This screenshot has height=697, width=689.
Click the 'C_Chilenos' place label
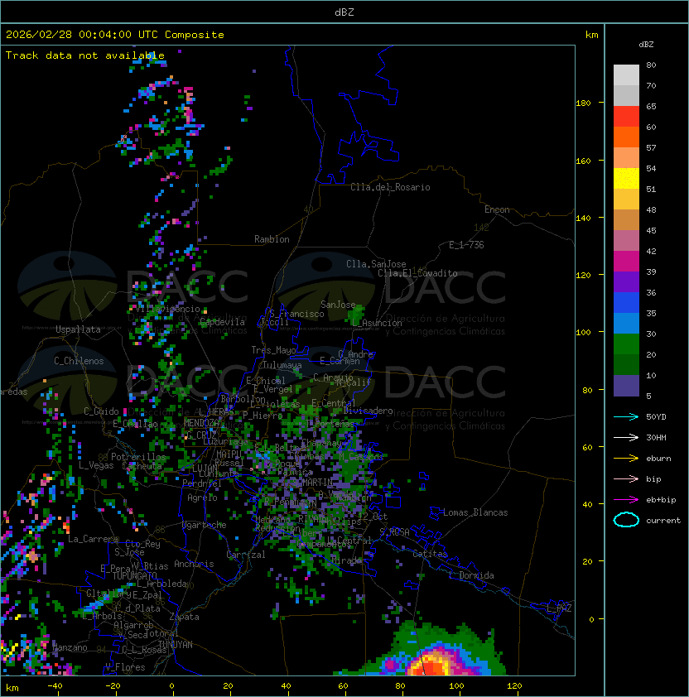click(x=79, y=361)
